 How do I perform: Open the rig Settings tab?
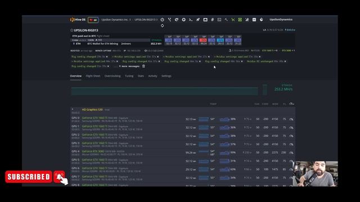tap(166, 76)
